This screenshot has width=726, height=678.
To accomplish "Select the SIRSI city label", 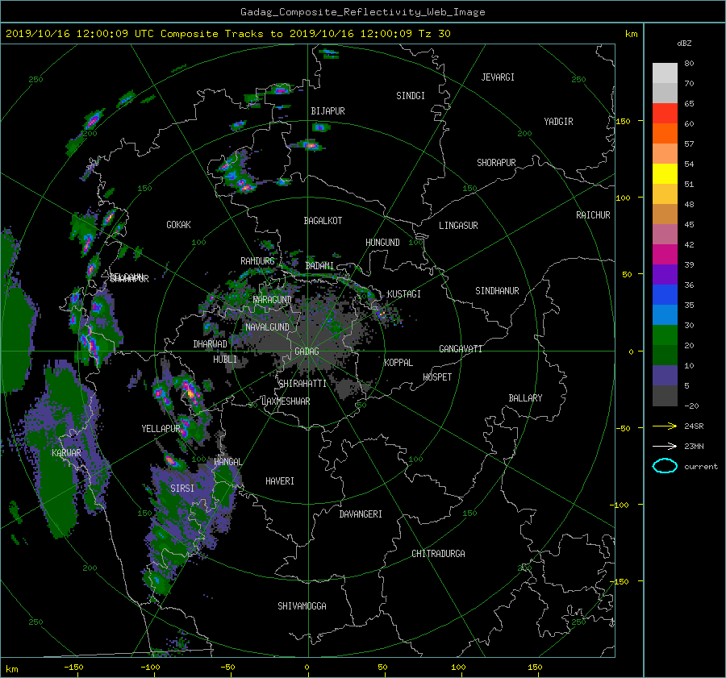I will coord(182,489).
